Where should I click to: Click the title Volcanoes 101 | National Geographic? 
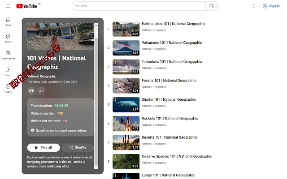tap(172, 43)
